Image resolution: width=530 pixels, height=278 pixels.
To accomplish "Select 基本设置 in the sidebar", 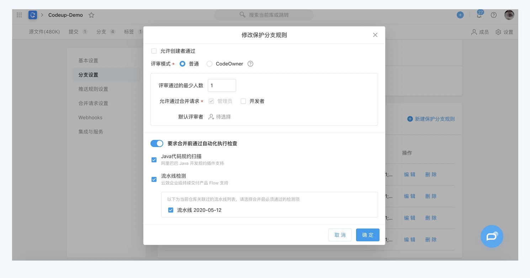I will pos(106,61).
